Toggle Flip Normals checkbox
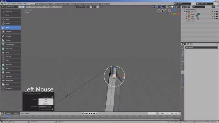Viewport: 219px width, 123px height. [x=52, y=97]
